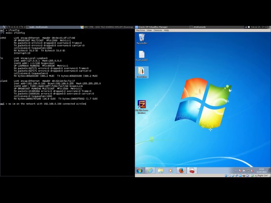This screenshot has width=271, height=203.
Task: Click the network tray icon in Windows
Action: [x=248, y=170]
